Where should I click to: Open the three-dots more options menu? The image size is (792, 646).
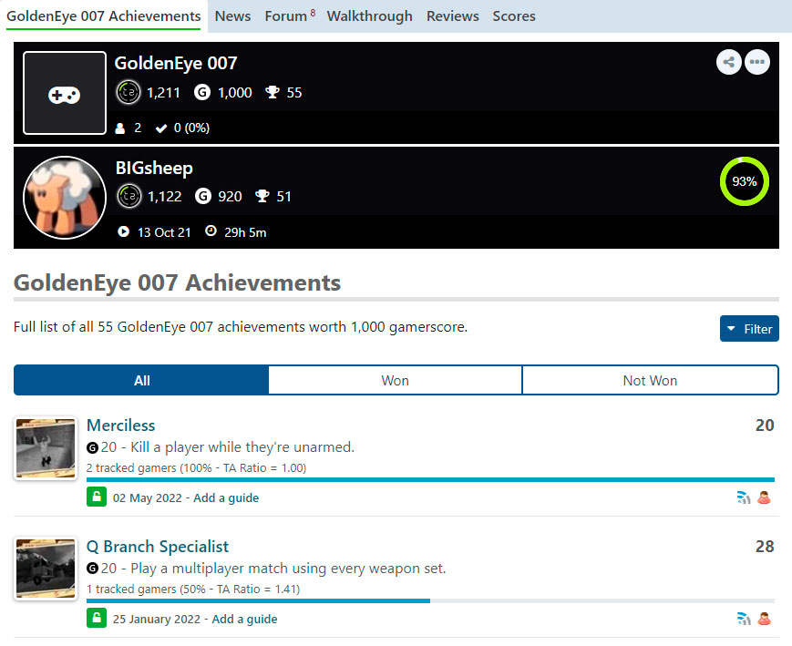coord(757,62)
